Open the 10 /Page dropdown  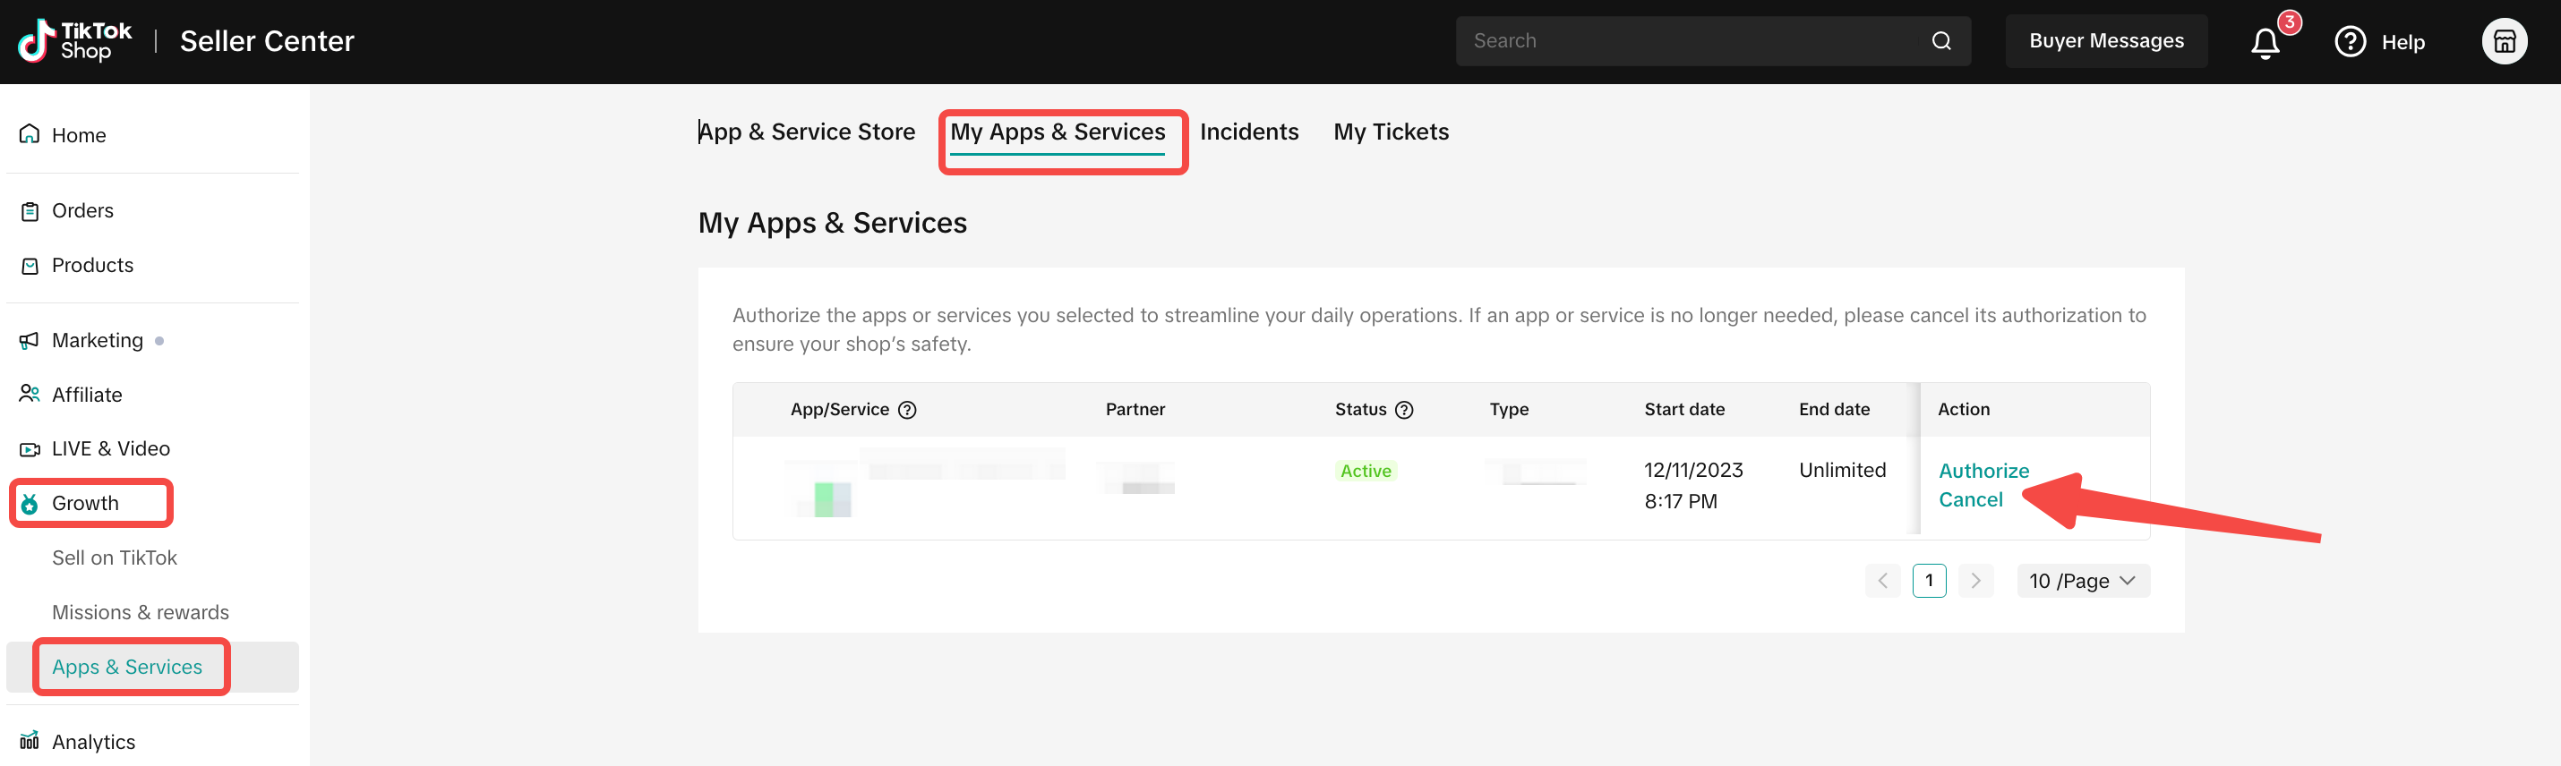pos(2082,581)
